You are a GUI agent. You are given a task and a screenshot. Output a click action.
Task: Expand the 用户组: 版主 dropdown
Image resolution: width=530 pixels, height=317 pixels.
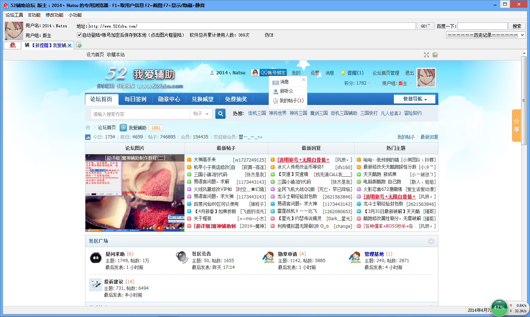tap(397, 83)
